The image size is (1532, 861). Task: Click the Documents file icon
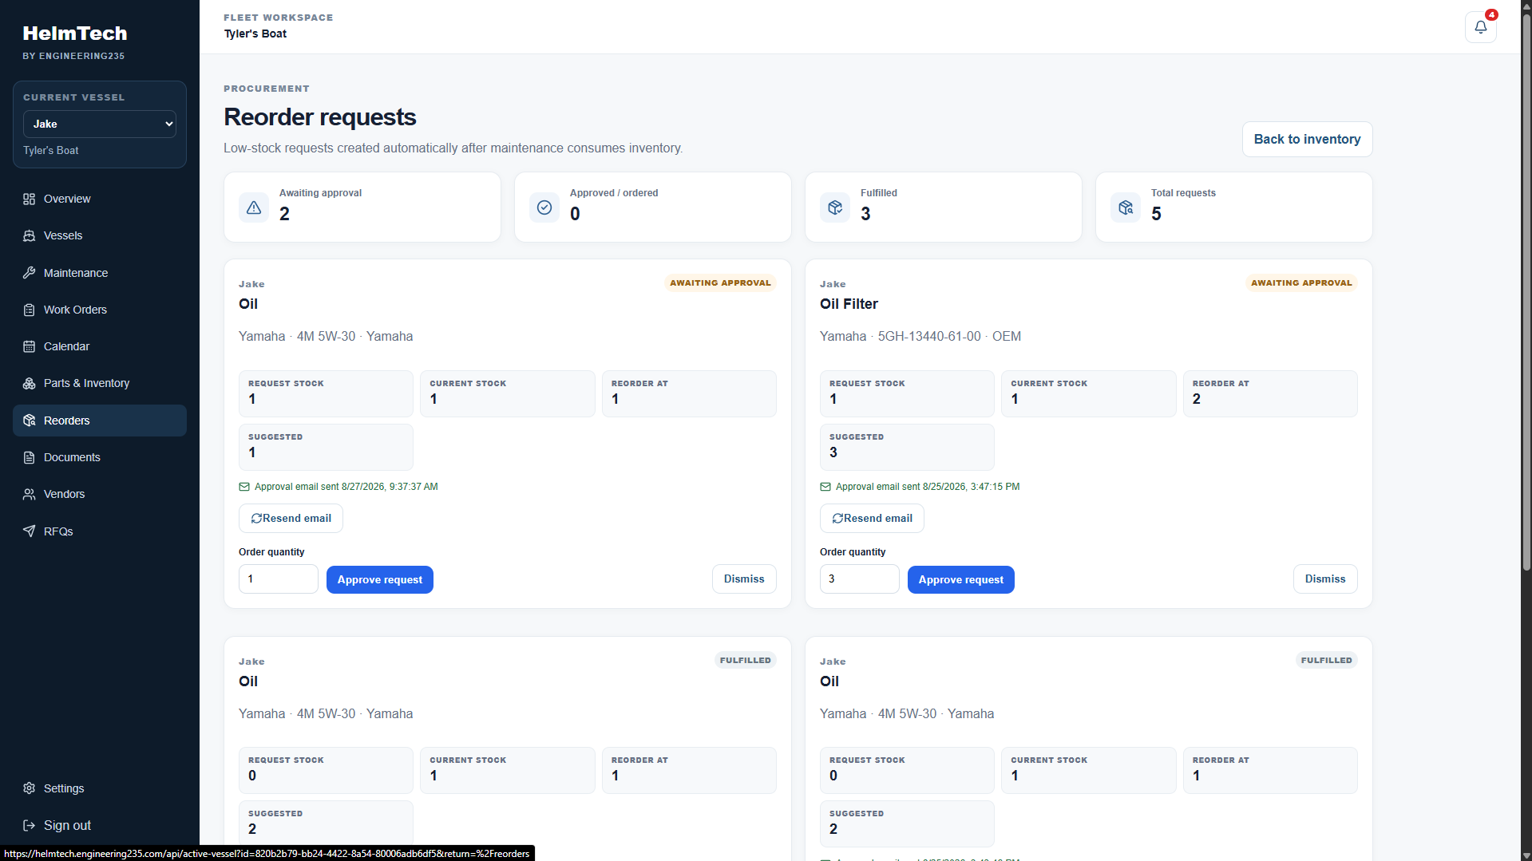click(x=30, y=457)
